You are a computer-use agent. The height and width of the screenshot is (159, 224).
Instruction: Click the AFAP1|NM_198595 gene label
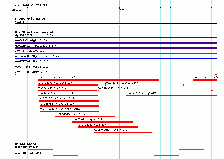(26, 147)
